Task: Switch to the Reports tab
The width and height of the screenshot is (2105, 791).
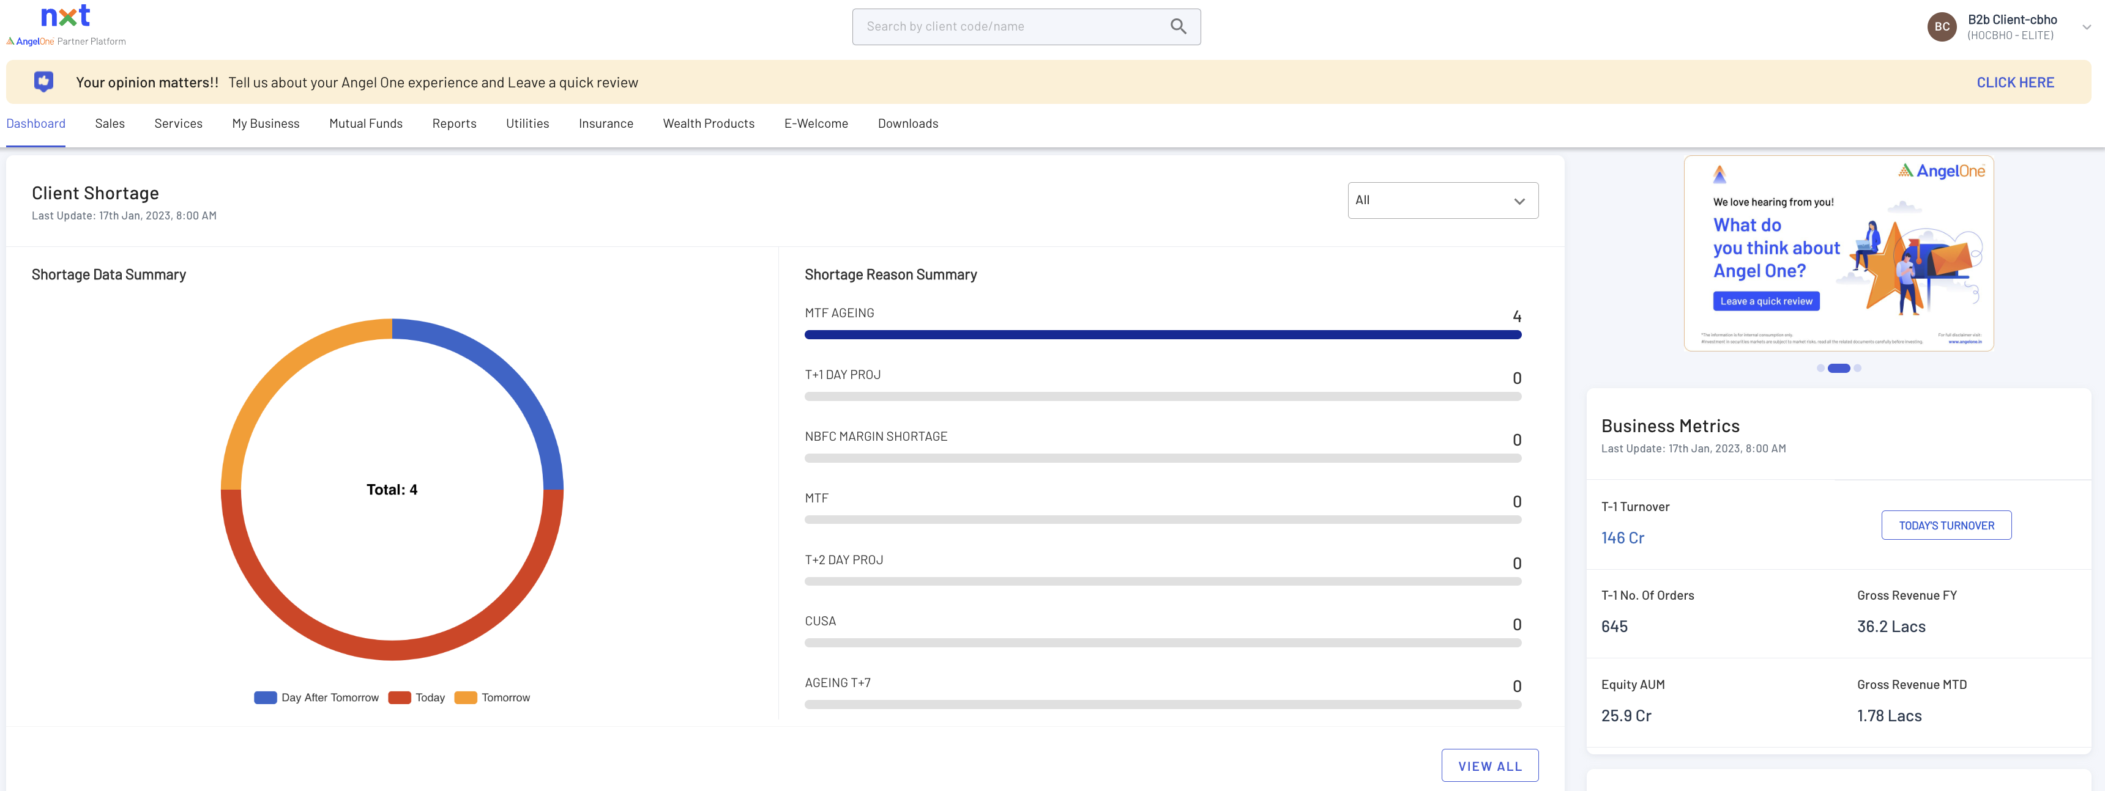Action: (x=453, y=123)
